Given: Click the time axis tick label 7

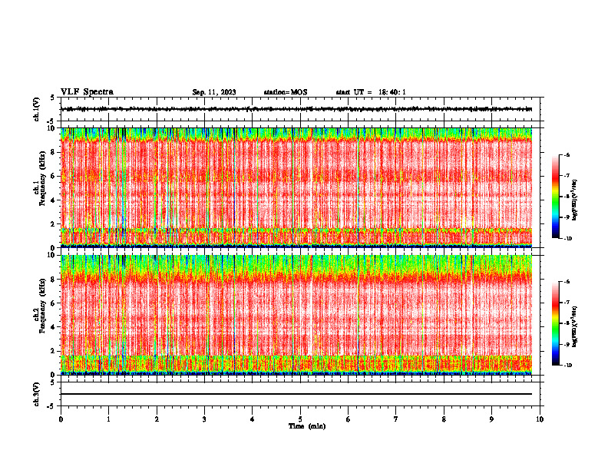Looking at the screenshot, I should tap(396, 419).
